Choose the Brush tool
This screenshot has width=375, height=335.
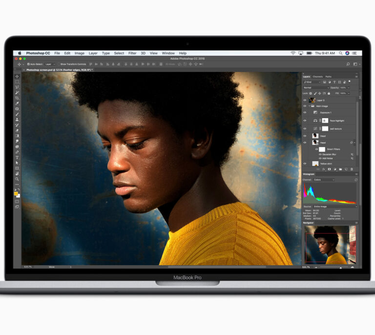click(17, 114)
